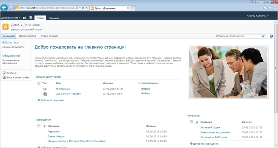The width and height of the screenshot is (278, 148).
Task: Open the Парковка! announcement
Action: click(x=54, y=132)
